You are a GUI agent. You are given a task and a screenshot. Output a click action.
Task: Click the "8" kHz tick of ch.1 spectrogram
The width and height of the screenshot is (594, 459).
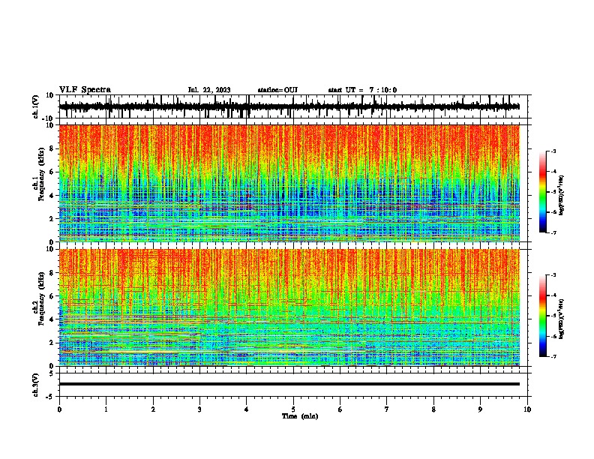[52, 148]
